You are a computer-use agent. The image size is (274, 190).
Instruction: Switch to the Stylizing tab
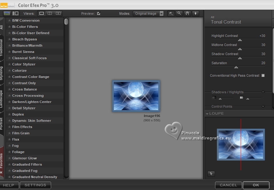click(x=1, y=73)
